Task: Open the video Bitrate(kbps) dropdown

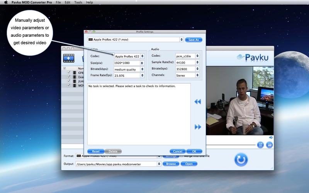Action: (143, 69)
